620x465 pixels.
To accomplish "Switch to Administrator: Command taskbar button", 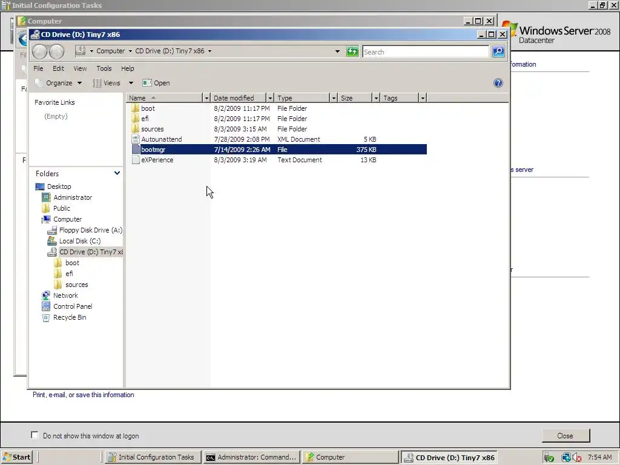I will 251,457.
